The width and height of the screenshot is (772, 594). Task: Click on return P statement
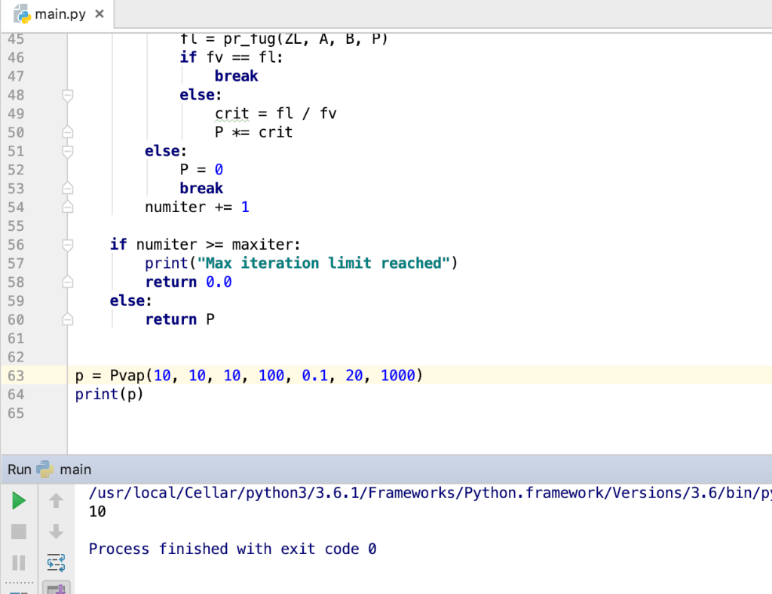tap(179, 319)
